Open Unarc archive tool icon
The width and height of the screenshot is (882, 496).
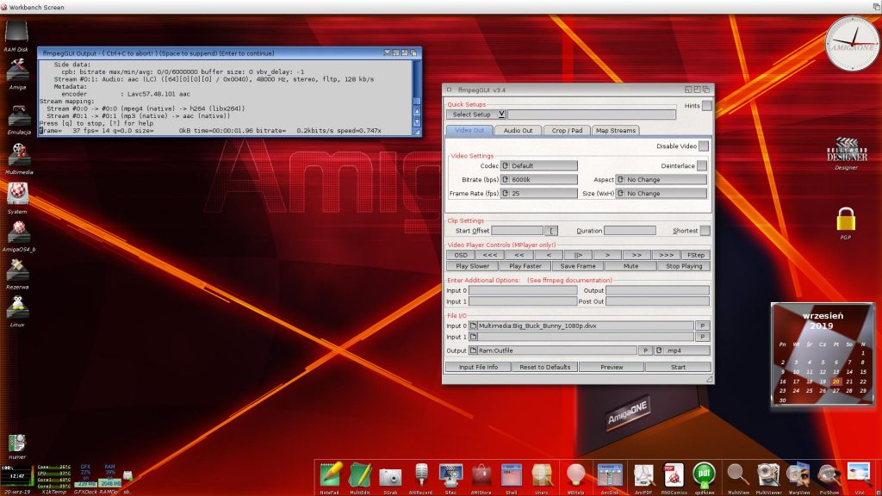[543, 475]
